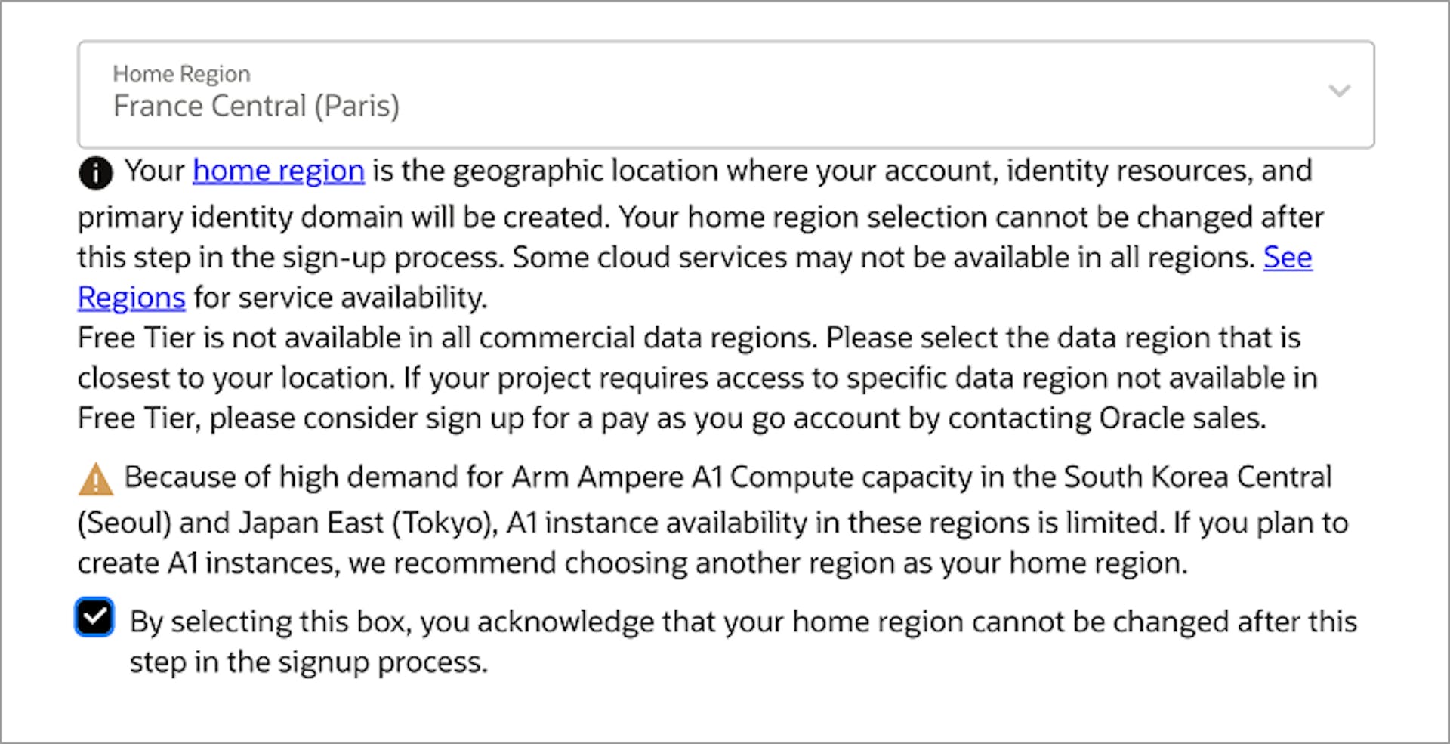Click "this step in the sign-up process" text
The image size is (1450, 744).
[x=290, y=258]
